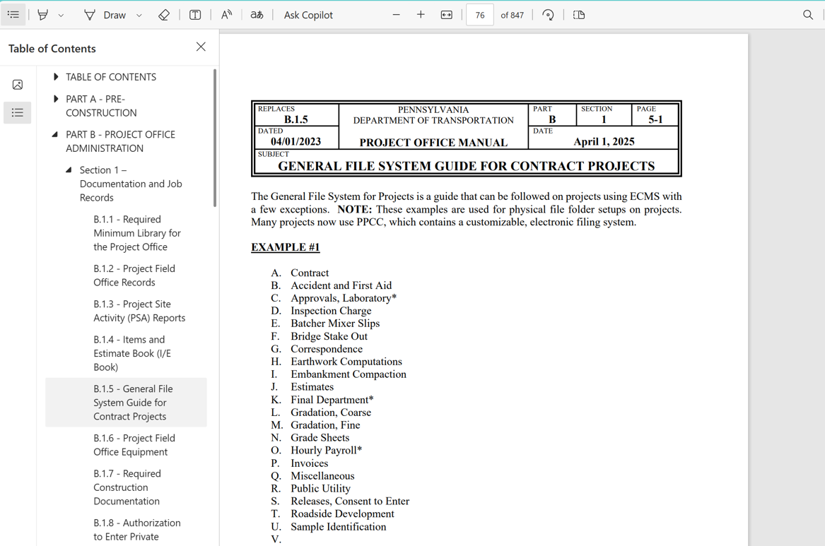Image resolution: width=825 pixels, height=546 pixels.
Task: Click the Ask Copilot button
Action: click(x=308, y=16)
